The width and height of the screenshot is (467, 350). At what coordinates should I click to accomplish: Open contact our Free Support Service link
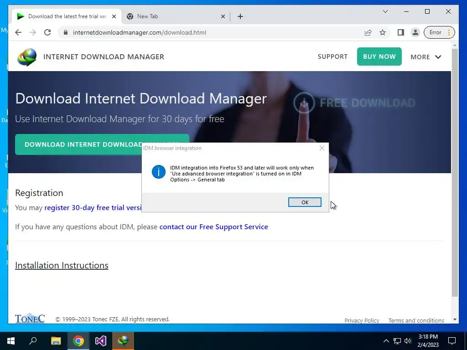point(213,227)
